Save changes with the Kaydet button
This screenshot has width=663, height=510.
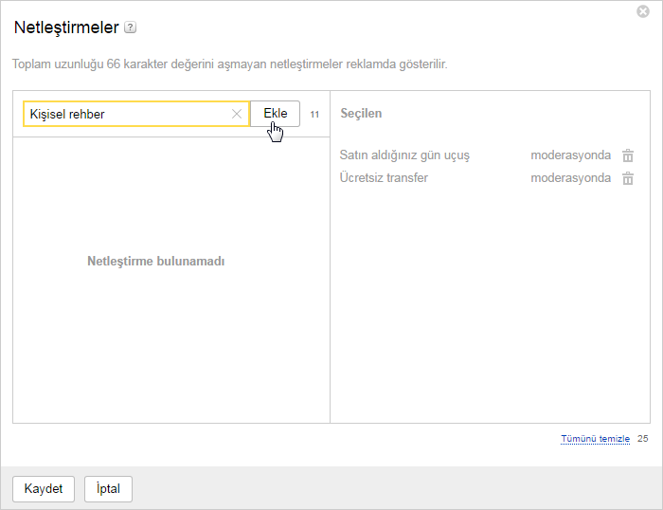43,489
